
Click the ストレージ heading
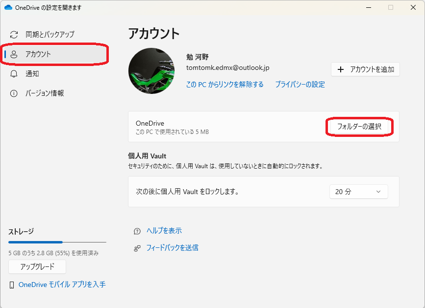point(21,232)
